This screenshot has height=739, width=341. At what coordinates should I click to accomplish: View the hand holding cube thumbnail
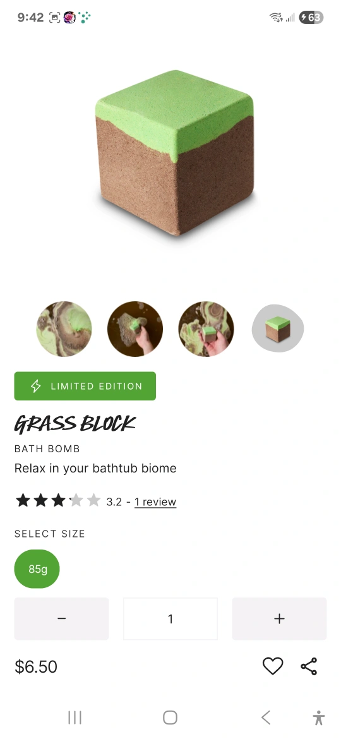pos(206,329)
